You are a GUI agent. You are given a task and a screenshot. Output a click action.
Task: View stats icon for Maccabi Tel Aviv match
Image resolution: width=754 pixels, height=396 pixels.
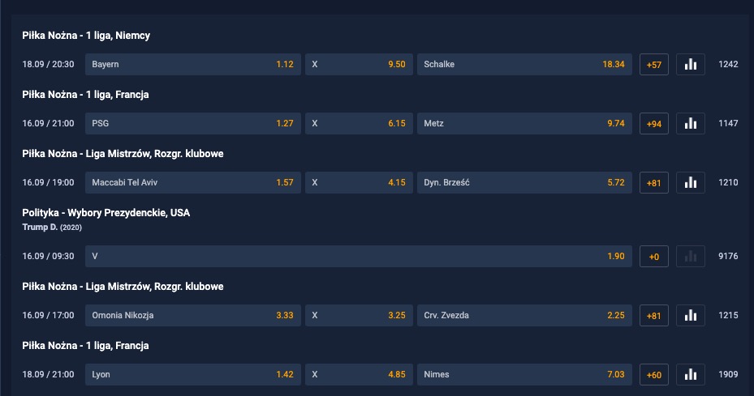tap(691, 182)
